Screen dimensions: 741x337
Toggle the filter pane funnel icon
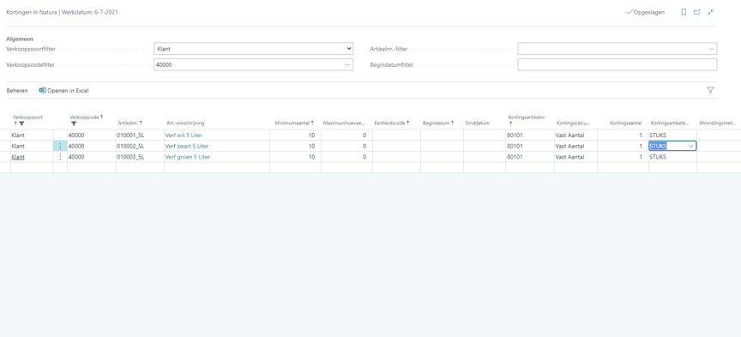pyautogui.click(x=710, y=90)
